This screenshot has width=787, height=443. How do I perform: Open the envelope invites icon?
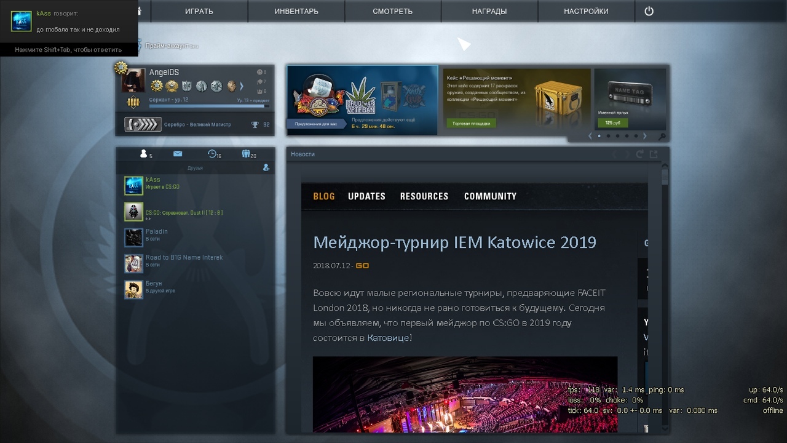[x=178, y=154]
